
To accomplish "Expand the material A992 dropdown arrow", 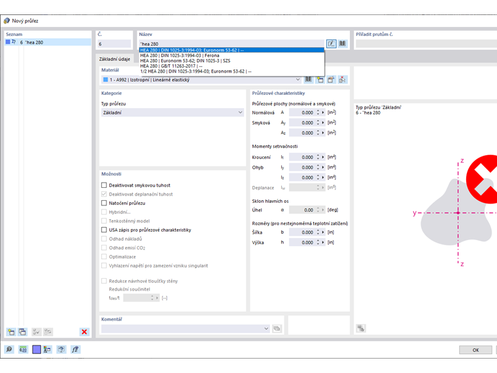I will click(298, 80).
